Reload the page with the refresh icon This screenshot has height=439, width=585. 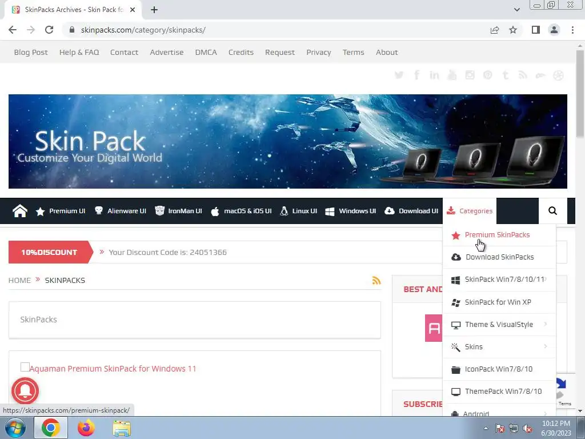49,30
